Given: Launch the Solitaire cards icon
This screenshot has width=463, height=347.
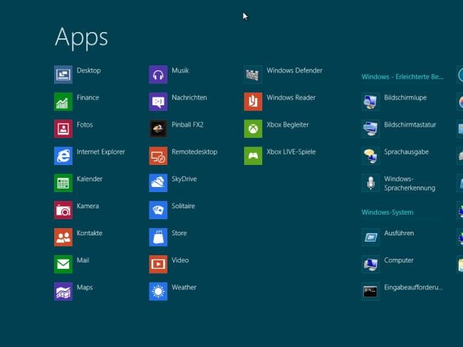Looking at the screenshot, I should 158,210.
